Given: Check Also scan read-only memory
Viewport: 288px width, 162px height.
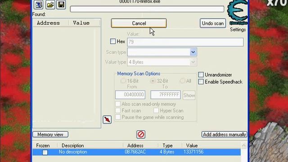Looking at the screenshot, I should pos(118,104).
